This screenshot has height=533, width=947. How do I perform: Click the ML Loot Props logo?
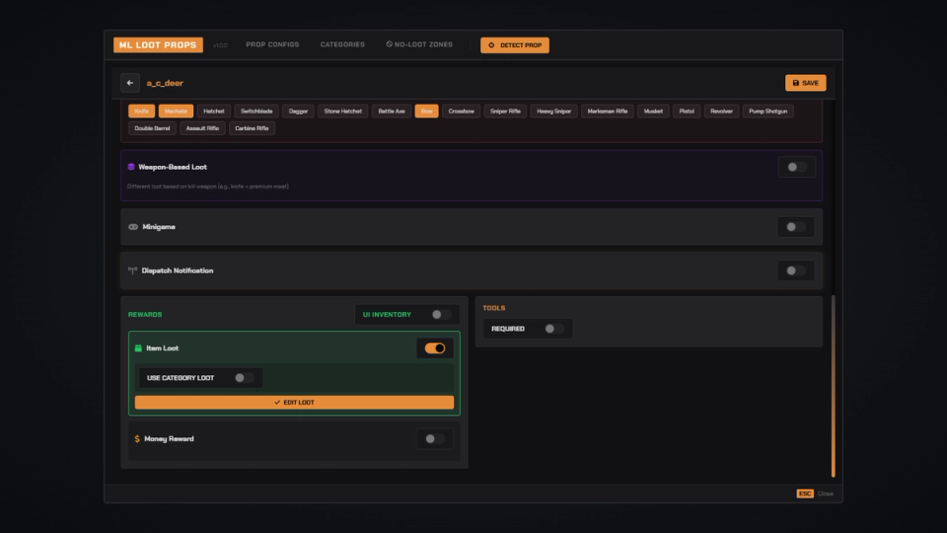tap(158, 45)
